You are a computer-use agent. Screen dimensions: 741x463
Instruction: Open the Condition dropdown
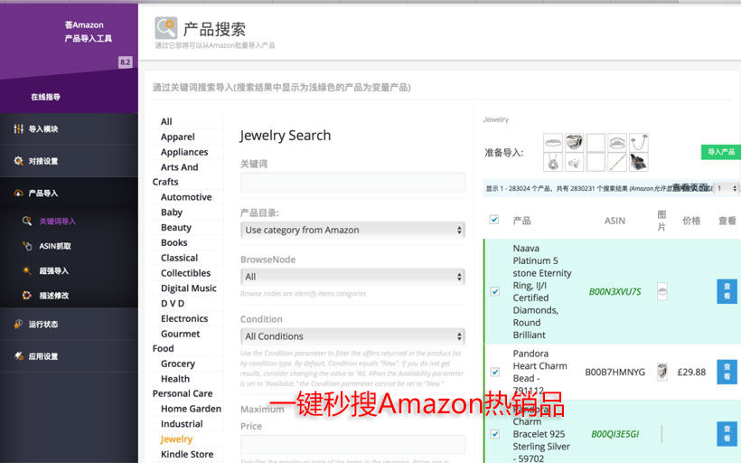click(x=352, y=336)
